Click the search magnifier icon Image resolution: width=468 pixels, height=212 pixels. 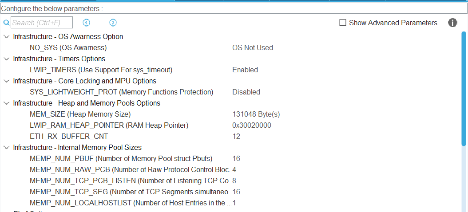(6, 23)
